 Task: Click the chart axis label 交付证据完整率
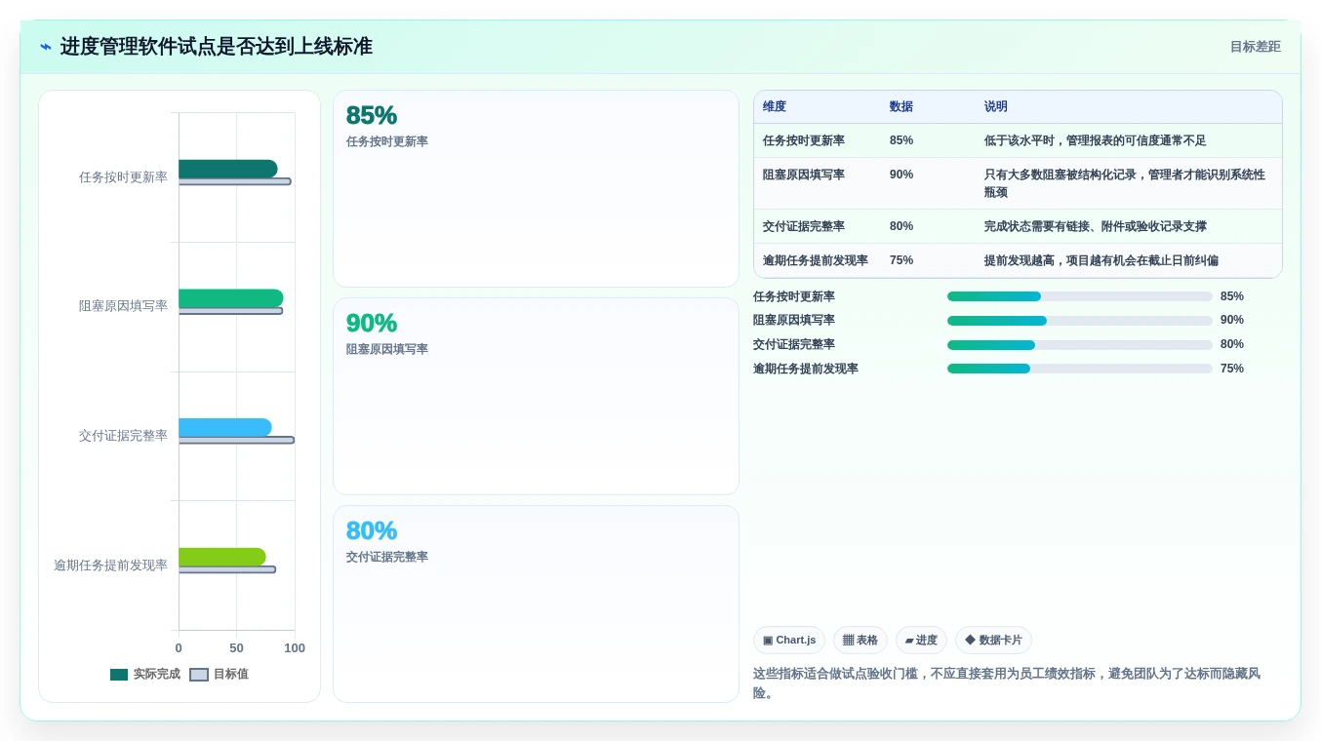tap(123, 436)
